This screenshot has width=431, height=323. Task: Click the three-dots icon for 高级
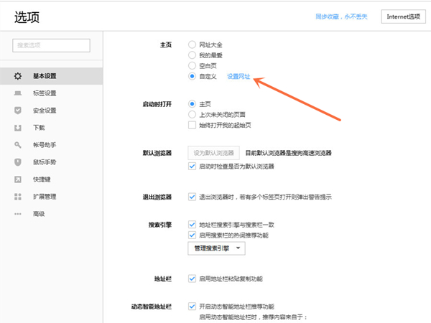tap(18, 213)
